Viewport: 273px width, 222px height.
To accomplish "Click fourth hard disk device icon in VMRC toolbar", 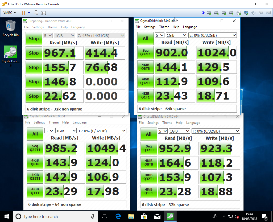I will [x=231, y=13].
